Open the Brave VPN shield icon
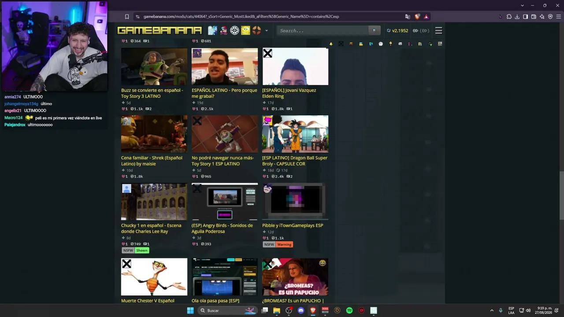Viewport: 564px width, 317px height. [x=550, y=17]
